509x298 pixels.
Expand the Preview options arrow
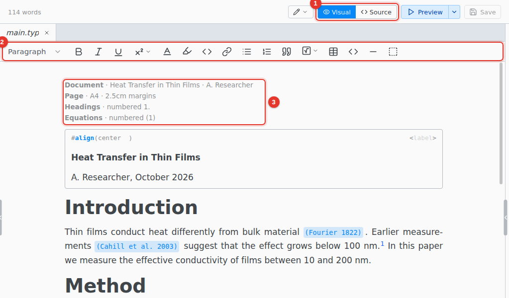click(x=454, y=12)
